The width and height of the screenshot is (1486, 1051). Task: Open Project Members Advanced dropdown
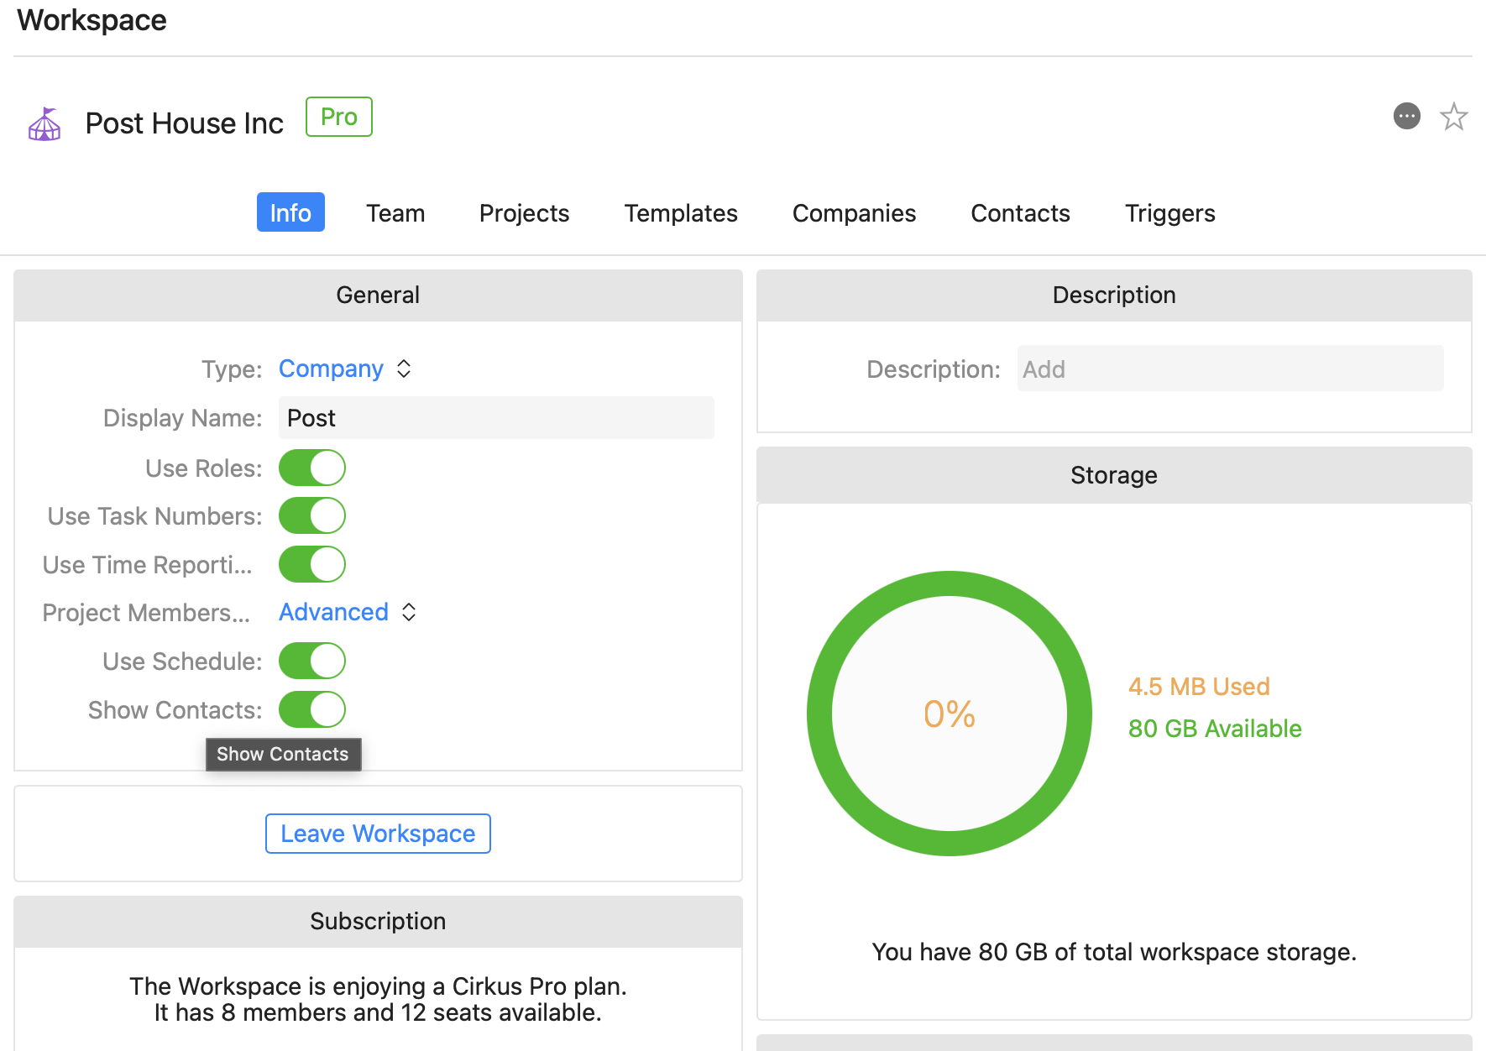coord(348,612)
